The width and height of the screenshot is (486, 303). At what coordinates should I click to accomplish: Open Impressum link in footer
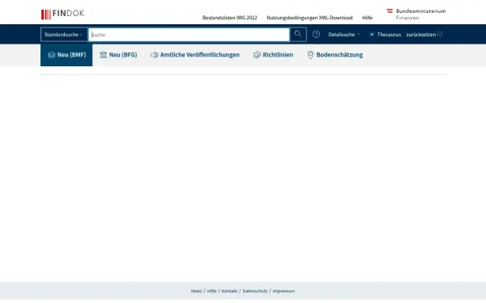point(283,291)
